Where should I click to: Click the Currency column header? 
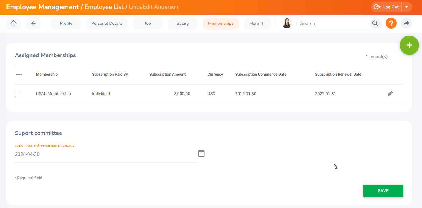[x=215, y=74]
